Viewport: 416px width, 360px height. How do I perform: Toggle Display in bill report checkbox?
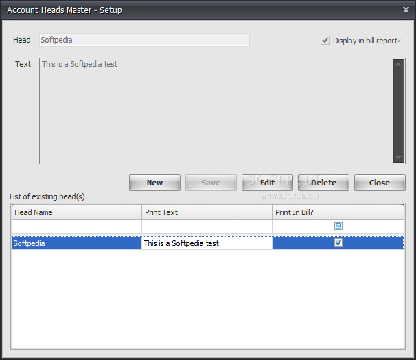click(325, 41)
